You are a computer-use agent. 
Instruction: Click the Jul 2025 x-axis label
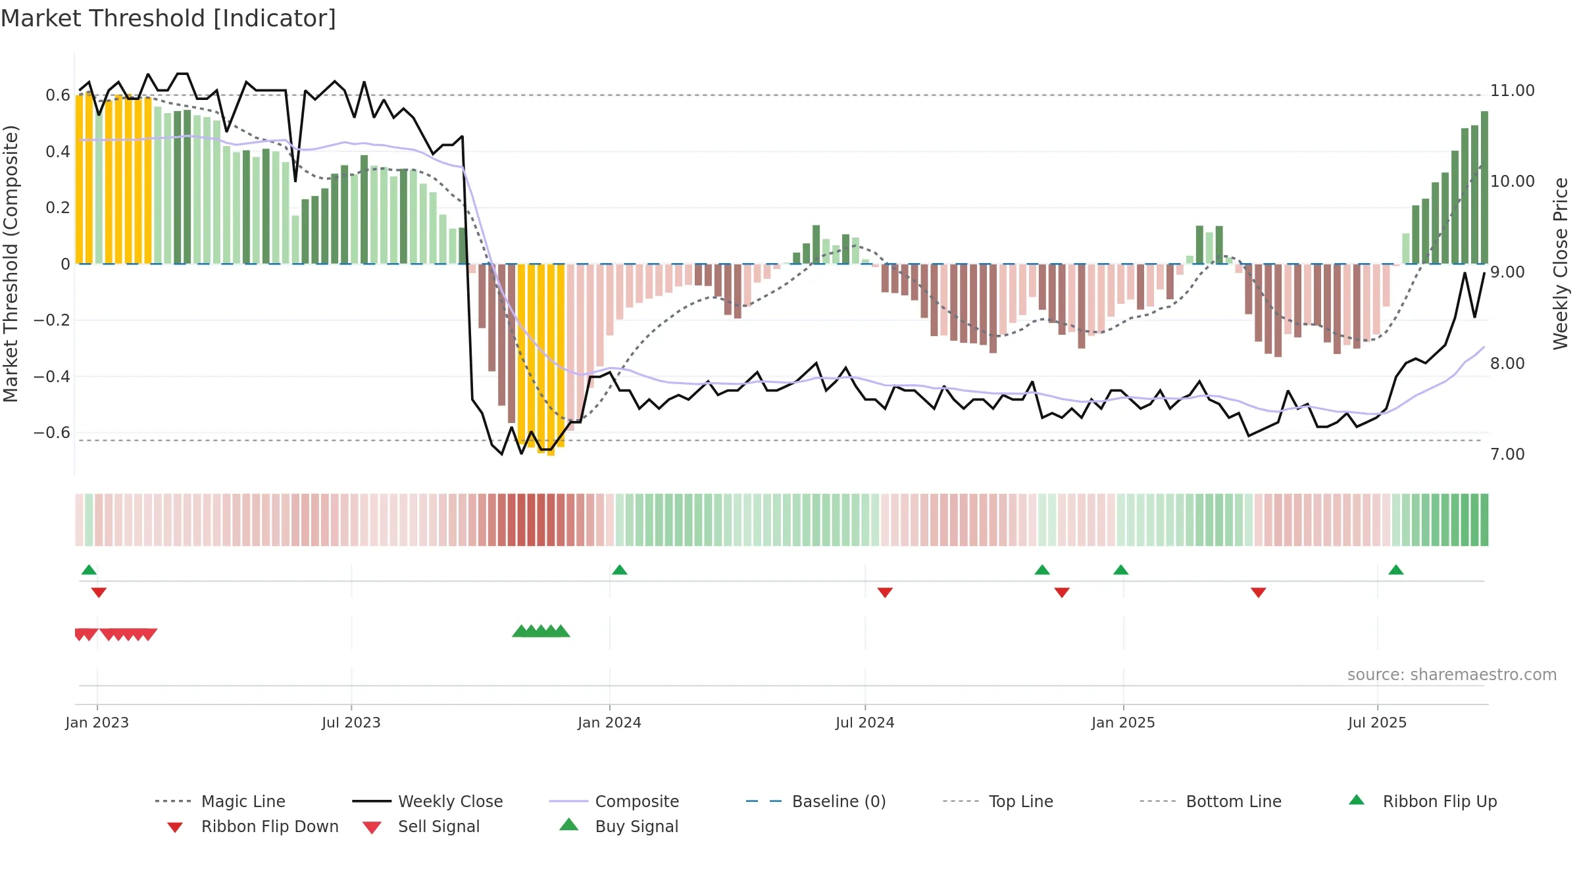pos(1378,722)
